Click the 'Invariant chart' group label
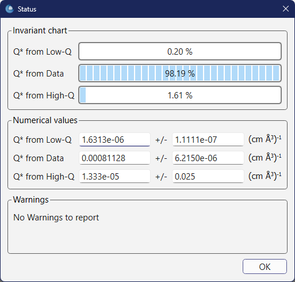 tap(40, 31)
